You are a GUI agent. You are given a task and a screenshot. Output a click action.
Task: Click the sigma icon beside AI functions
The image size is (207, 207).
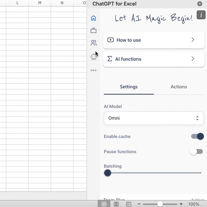110,59
